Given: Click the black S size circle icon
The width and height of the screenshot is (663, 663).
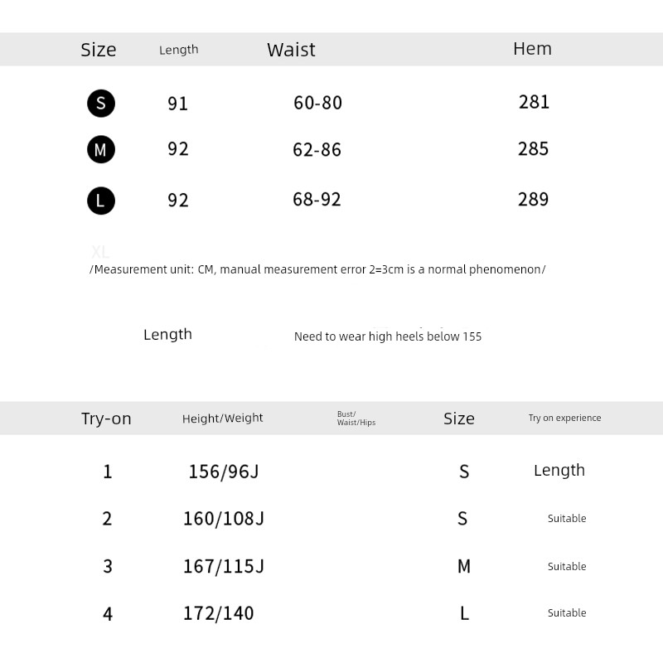Looking at the screenshot, I should pyautogui.click(x=101, y=104).
